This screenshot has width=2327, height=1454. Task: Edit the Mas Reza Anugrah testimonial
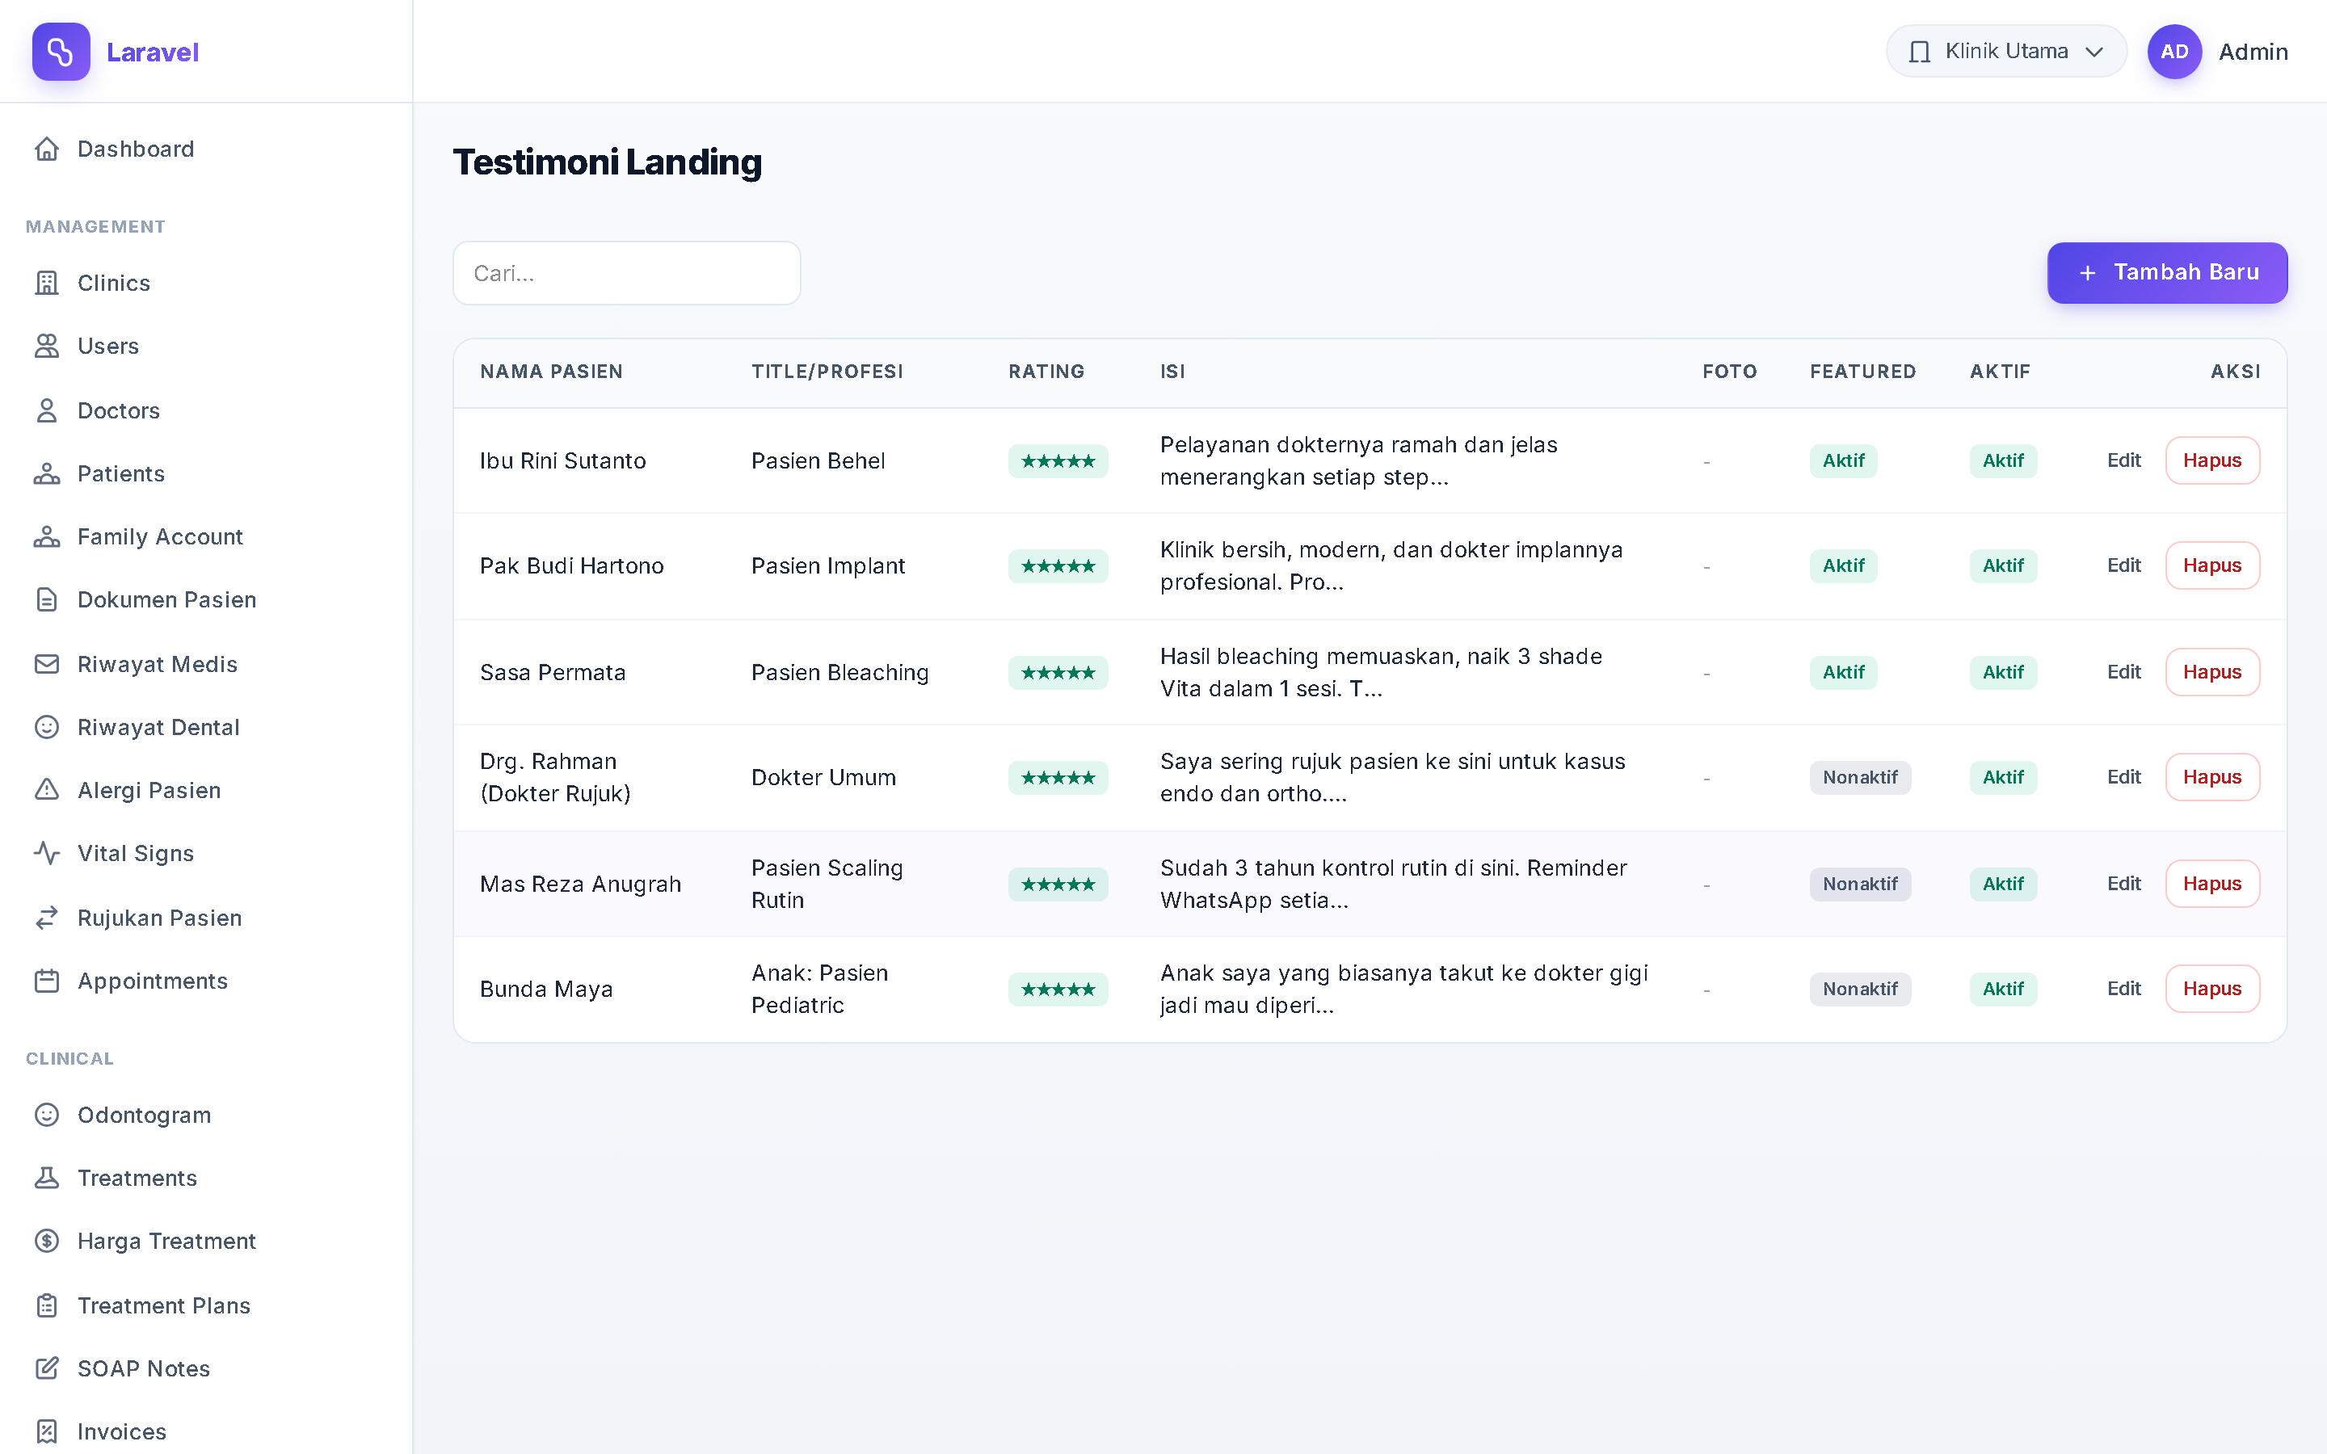tap(2123, 884)
